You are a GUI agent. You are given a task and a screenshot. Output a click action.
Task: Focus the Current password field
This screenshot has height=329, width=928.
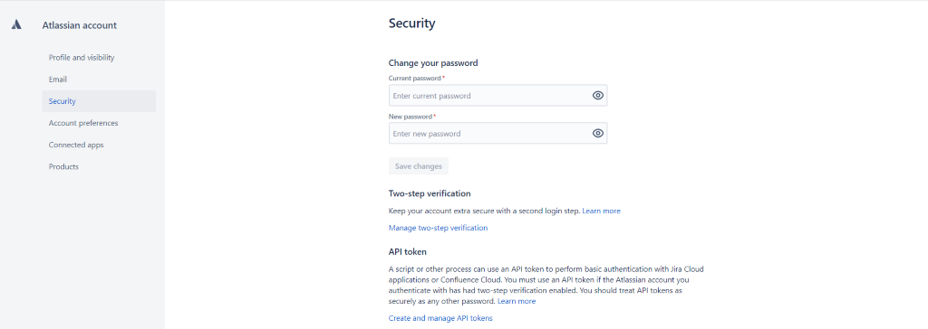[x=498, y=96]
